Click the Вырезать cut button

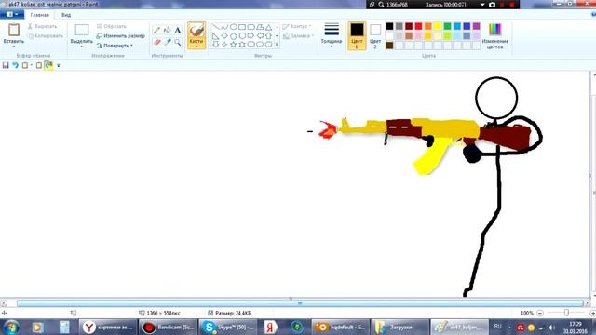coord(42,26)
